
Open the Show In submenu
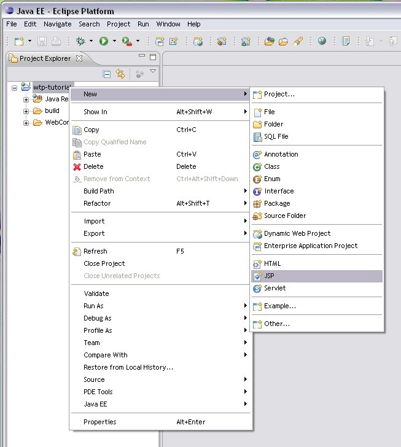160,112
